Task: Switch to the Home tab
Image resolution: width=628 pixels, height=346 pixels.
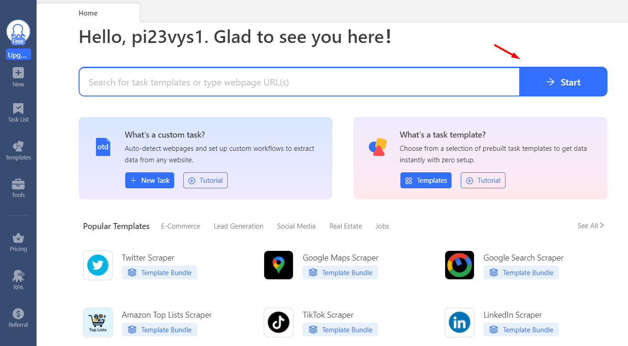Action: [88, 13]
